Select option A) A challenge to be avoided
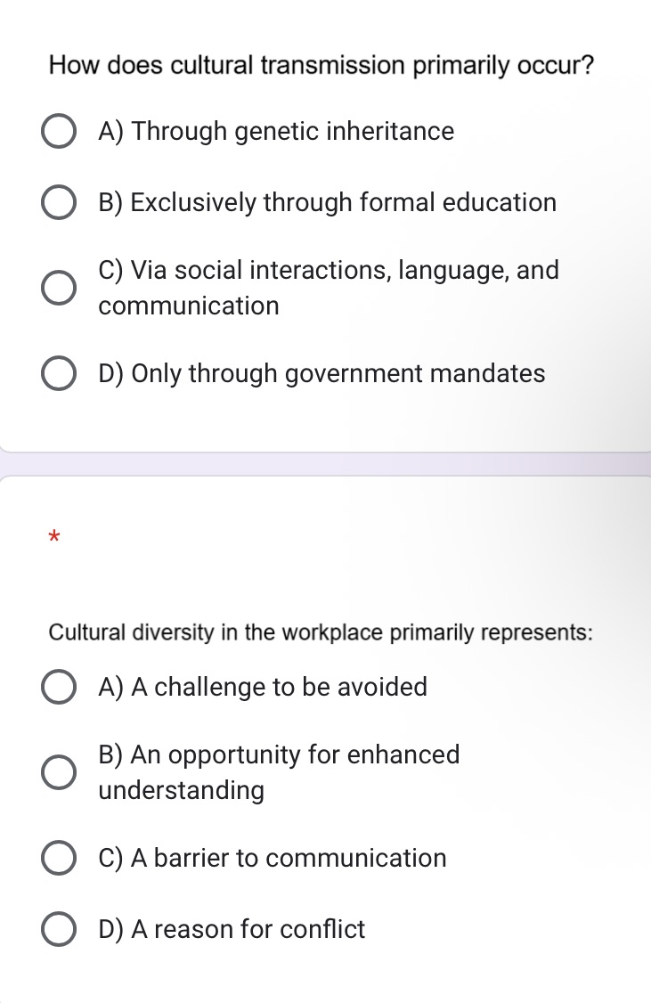Viewport: 651px width, 1003px height. click(58, 687)
